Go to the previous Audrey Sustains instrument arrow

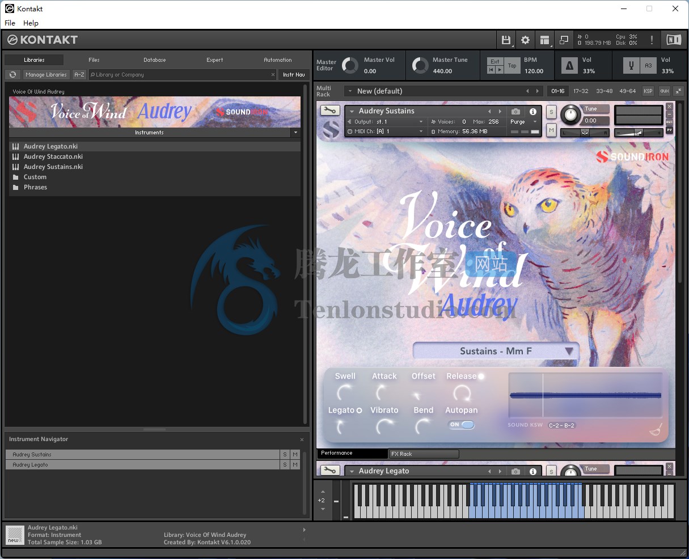click(490, 112)
